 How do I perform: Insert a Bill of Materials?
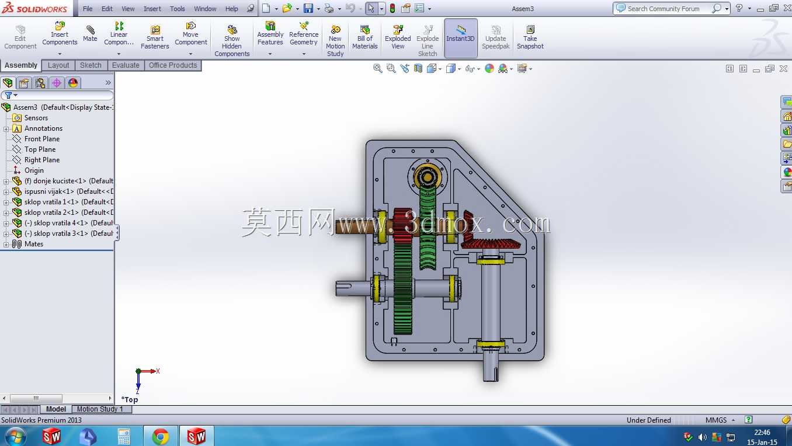pos(365,37)
